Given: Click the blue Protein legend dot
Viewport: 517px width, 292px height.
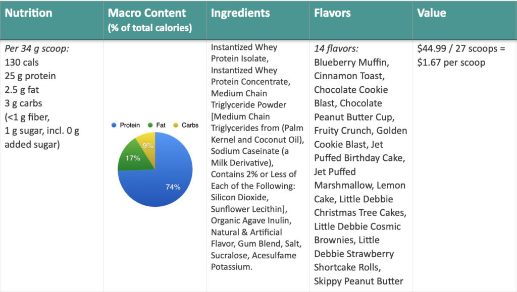Looking at the screenshot, I should coord(114,125).
